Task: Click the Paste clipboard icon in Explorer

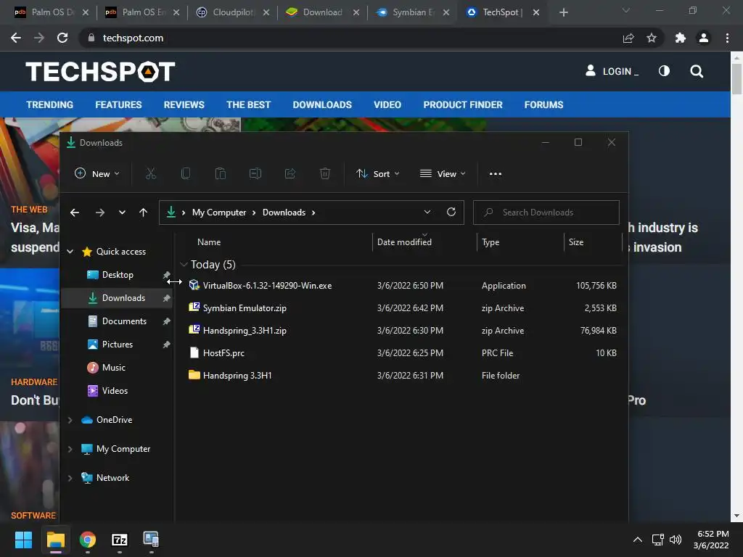Action: click(221, 174)
